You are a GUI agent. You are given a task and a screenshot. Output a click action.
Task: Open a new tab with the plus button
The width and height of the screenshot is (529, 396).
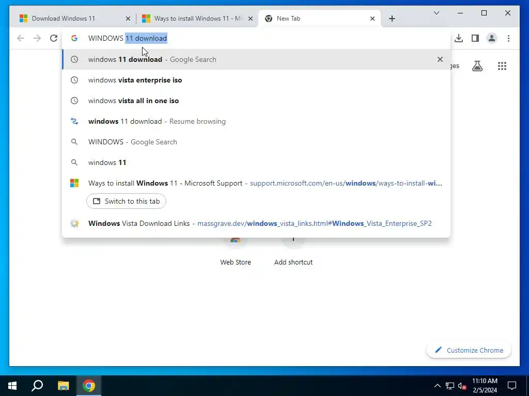point(392,19)
